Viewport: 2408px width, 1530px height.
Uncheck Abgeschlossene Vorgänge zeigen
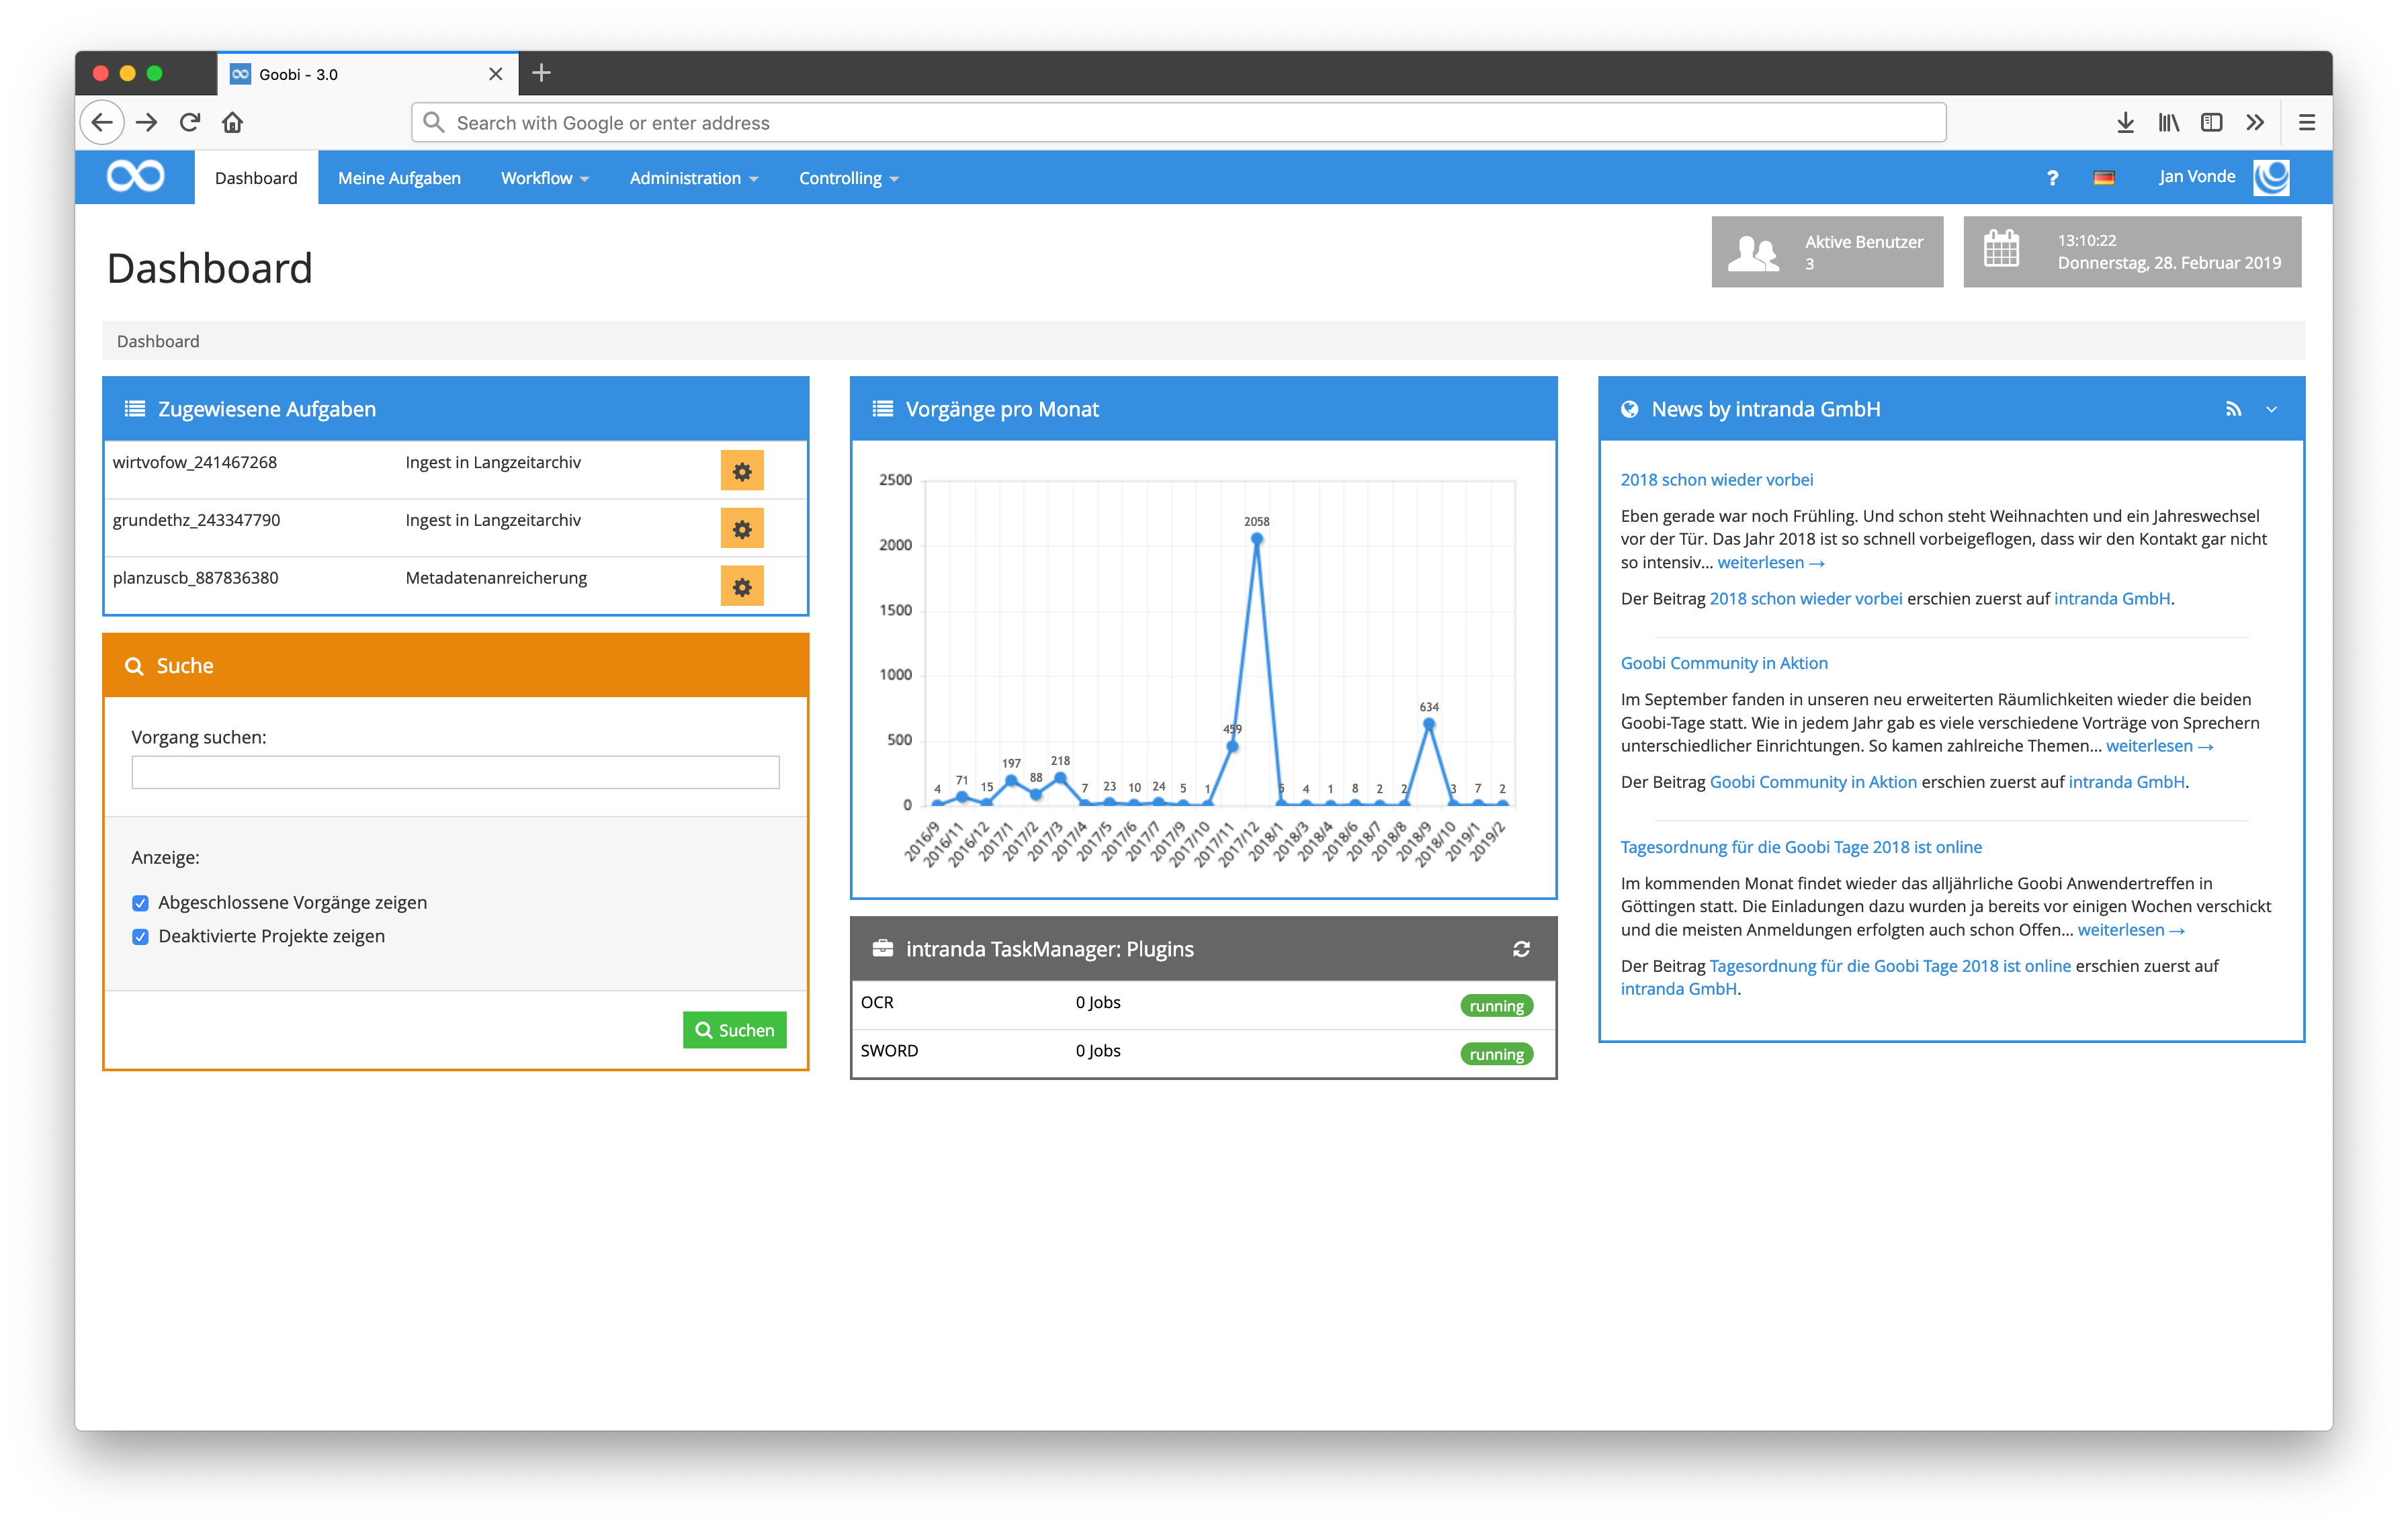point(141,903)
